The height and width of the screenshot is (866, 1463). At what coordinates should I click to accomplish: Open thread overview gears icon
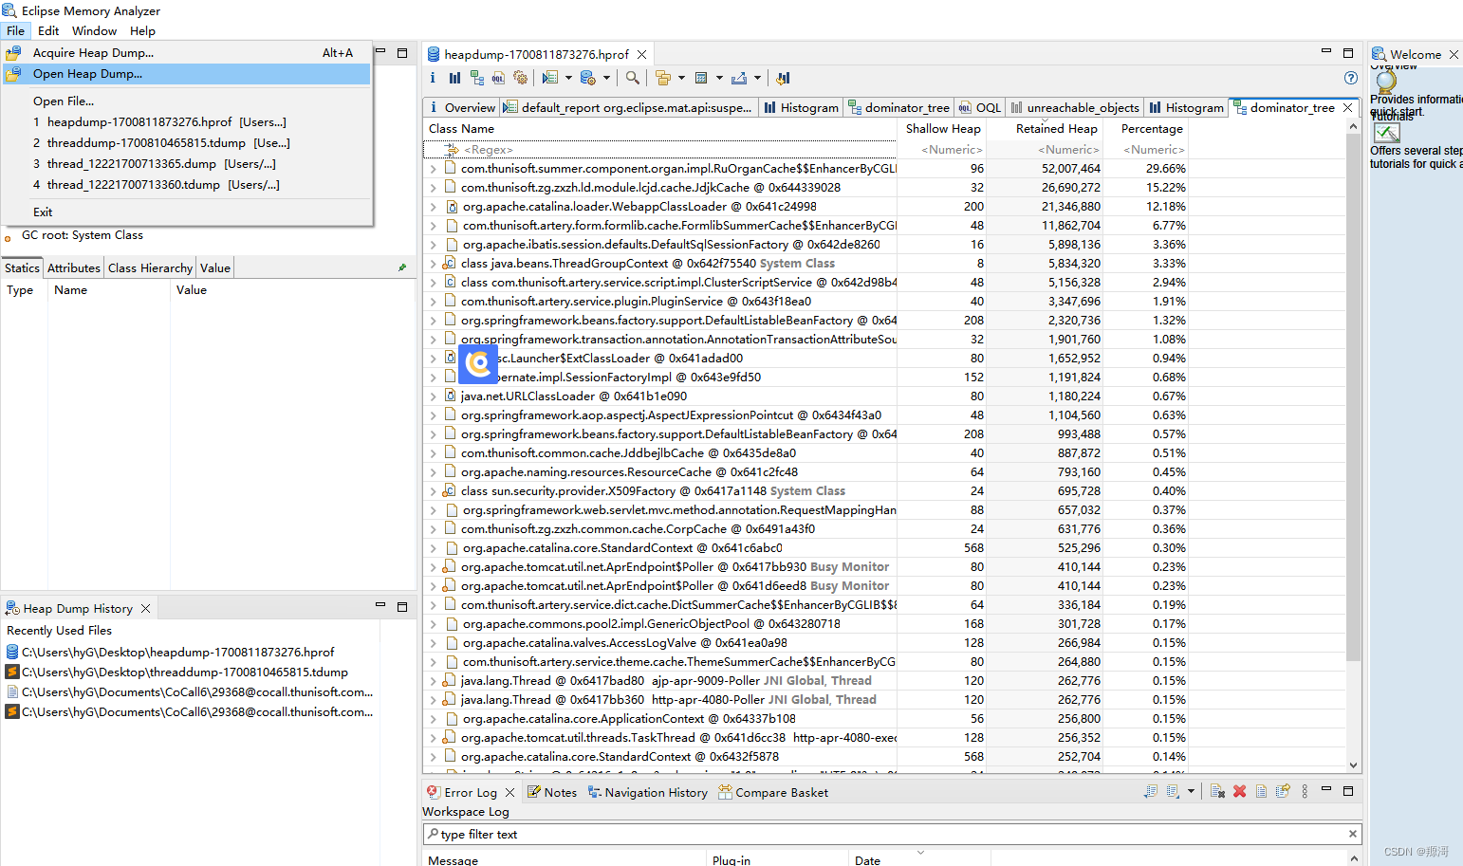pyautogui.click(x=520, y=78)
